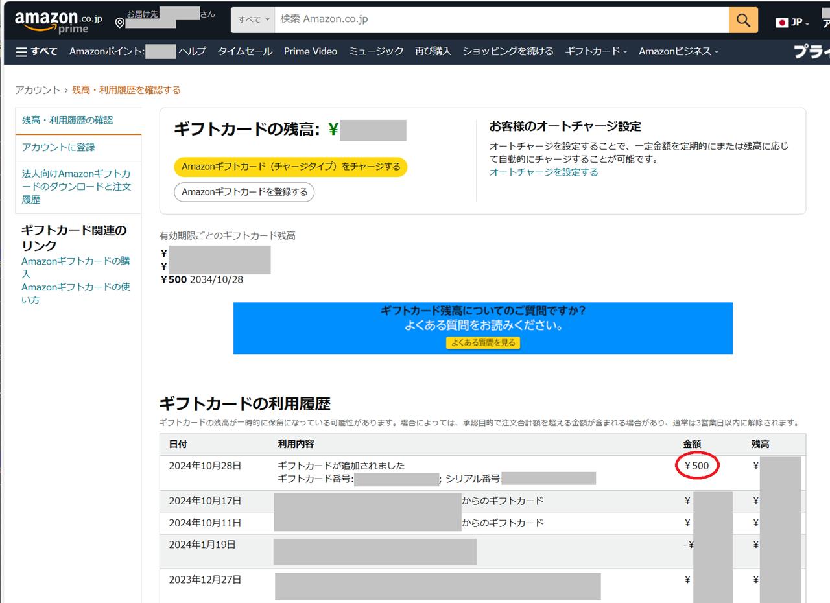Click the Amazon.co.jp prime logo
Image resolution: width=830 pixels, height=603 pixels.
(x=58, y=21)
